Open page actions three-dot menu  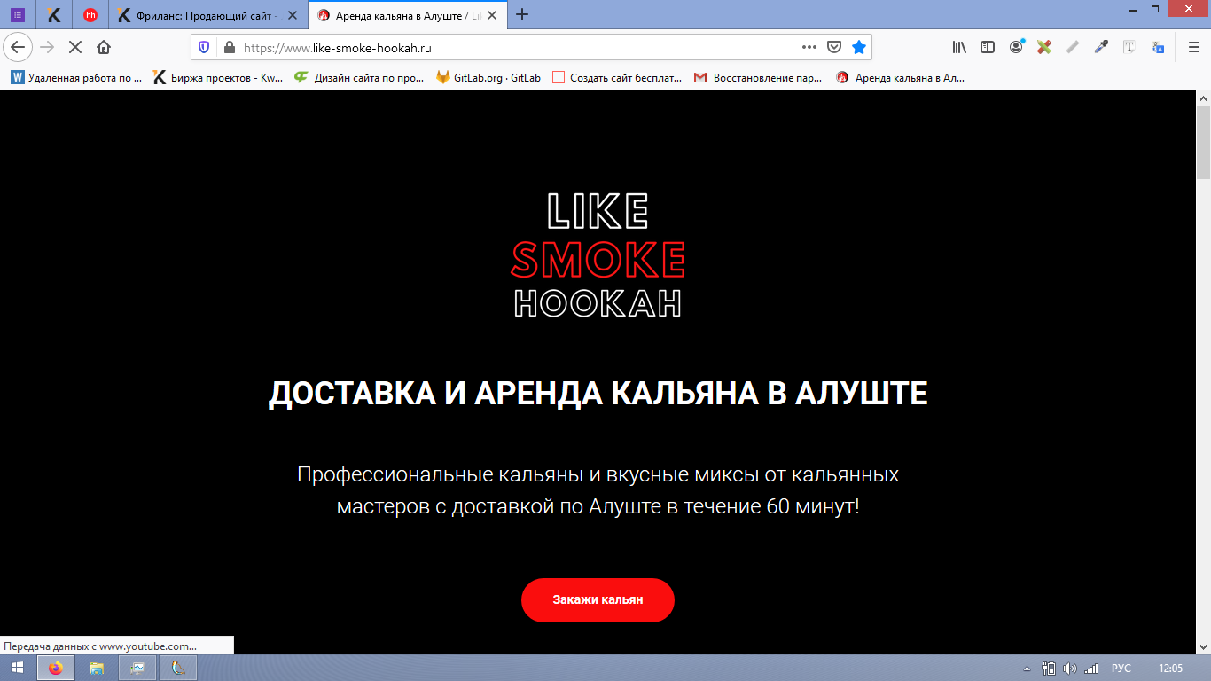pyautogui.click(x=809, y=47)
